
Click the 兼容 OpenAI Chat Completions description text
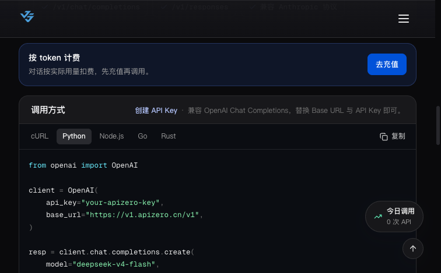(295, 111)
